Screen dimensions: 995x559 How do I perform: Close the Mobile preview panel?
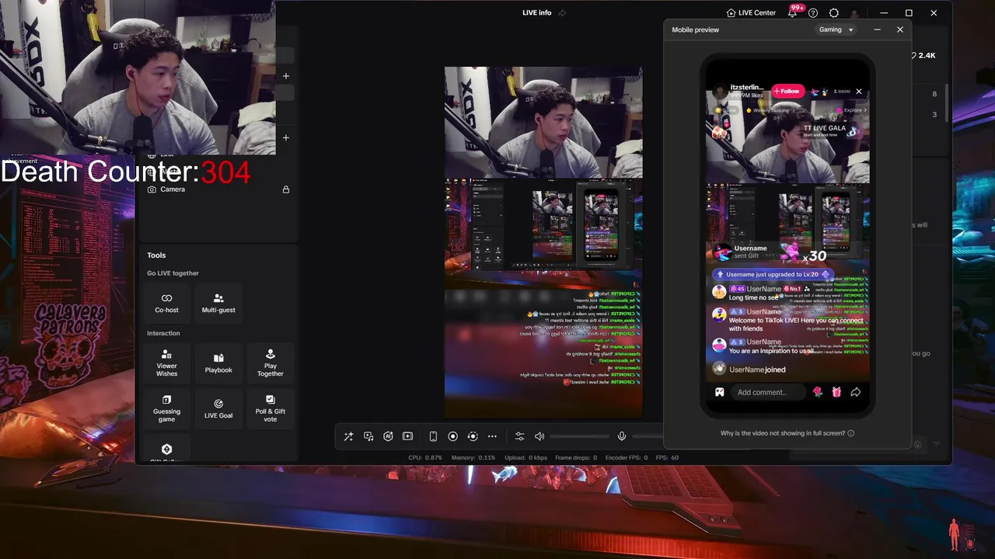click(x=900, y=30)
